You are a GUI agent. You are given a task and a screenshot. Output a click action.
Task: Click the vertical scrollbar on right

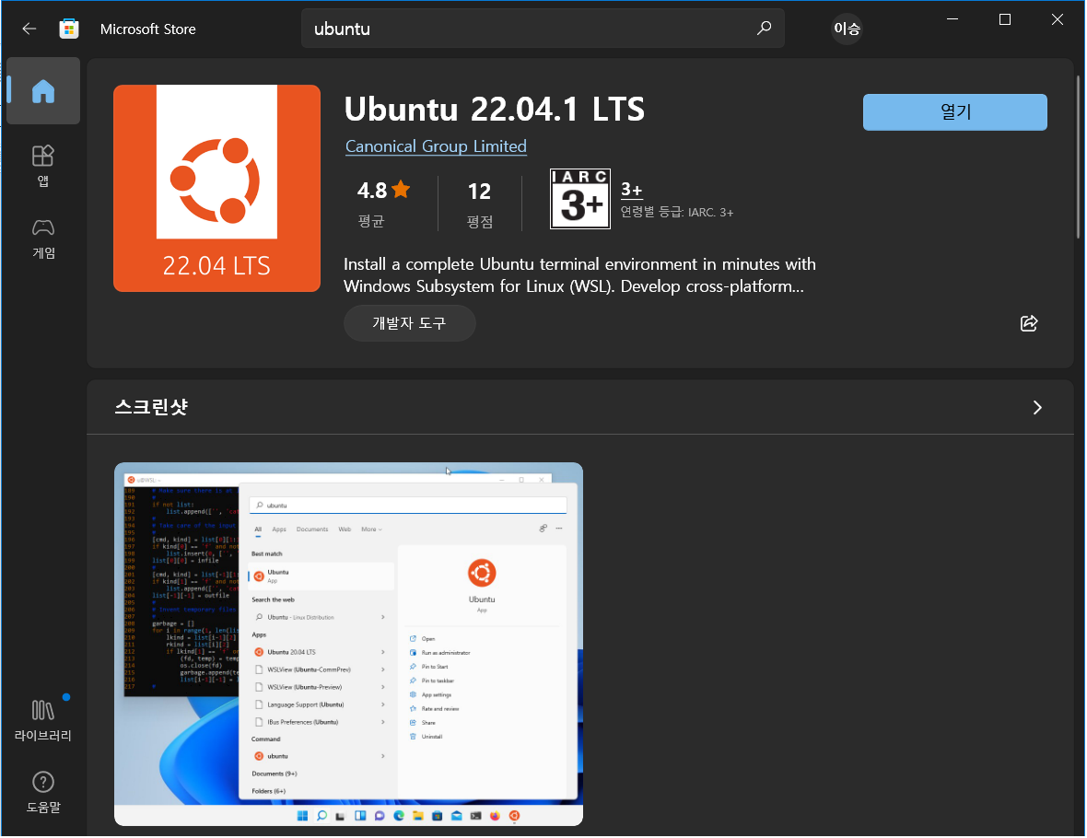(x=1078, y=157)
